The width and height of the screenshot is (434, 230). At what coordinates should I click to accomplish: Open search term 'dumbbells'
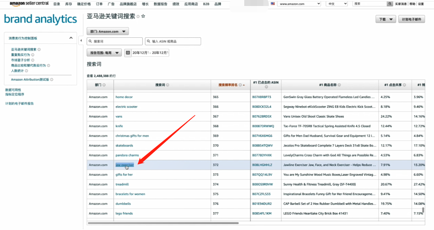(123, 204)
